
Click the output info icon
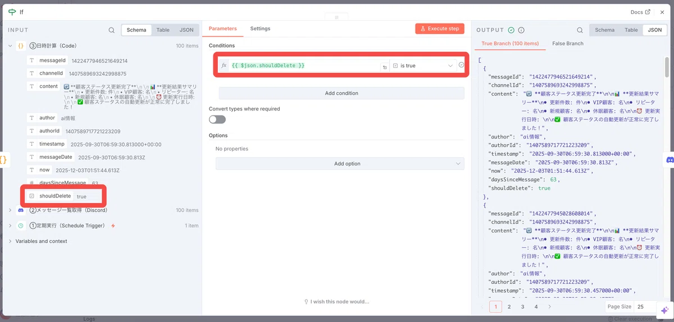(x=521, y=30)
